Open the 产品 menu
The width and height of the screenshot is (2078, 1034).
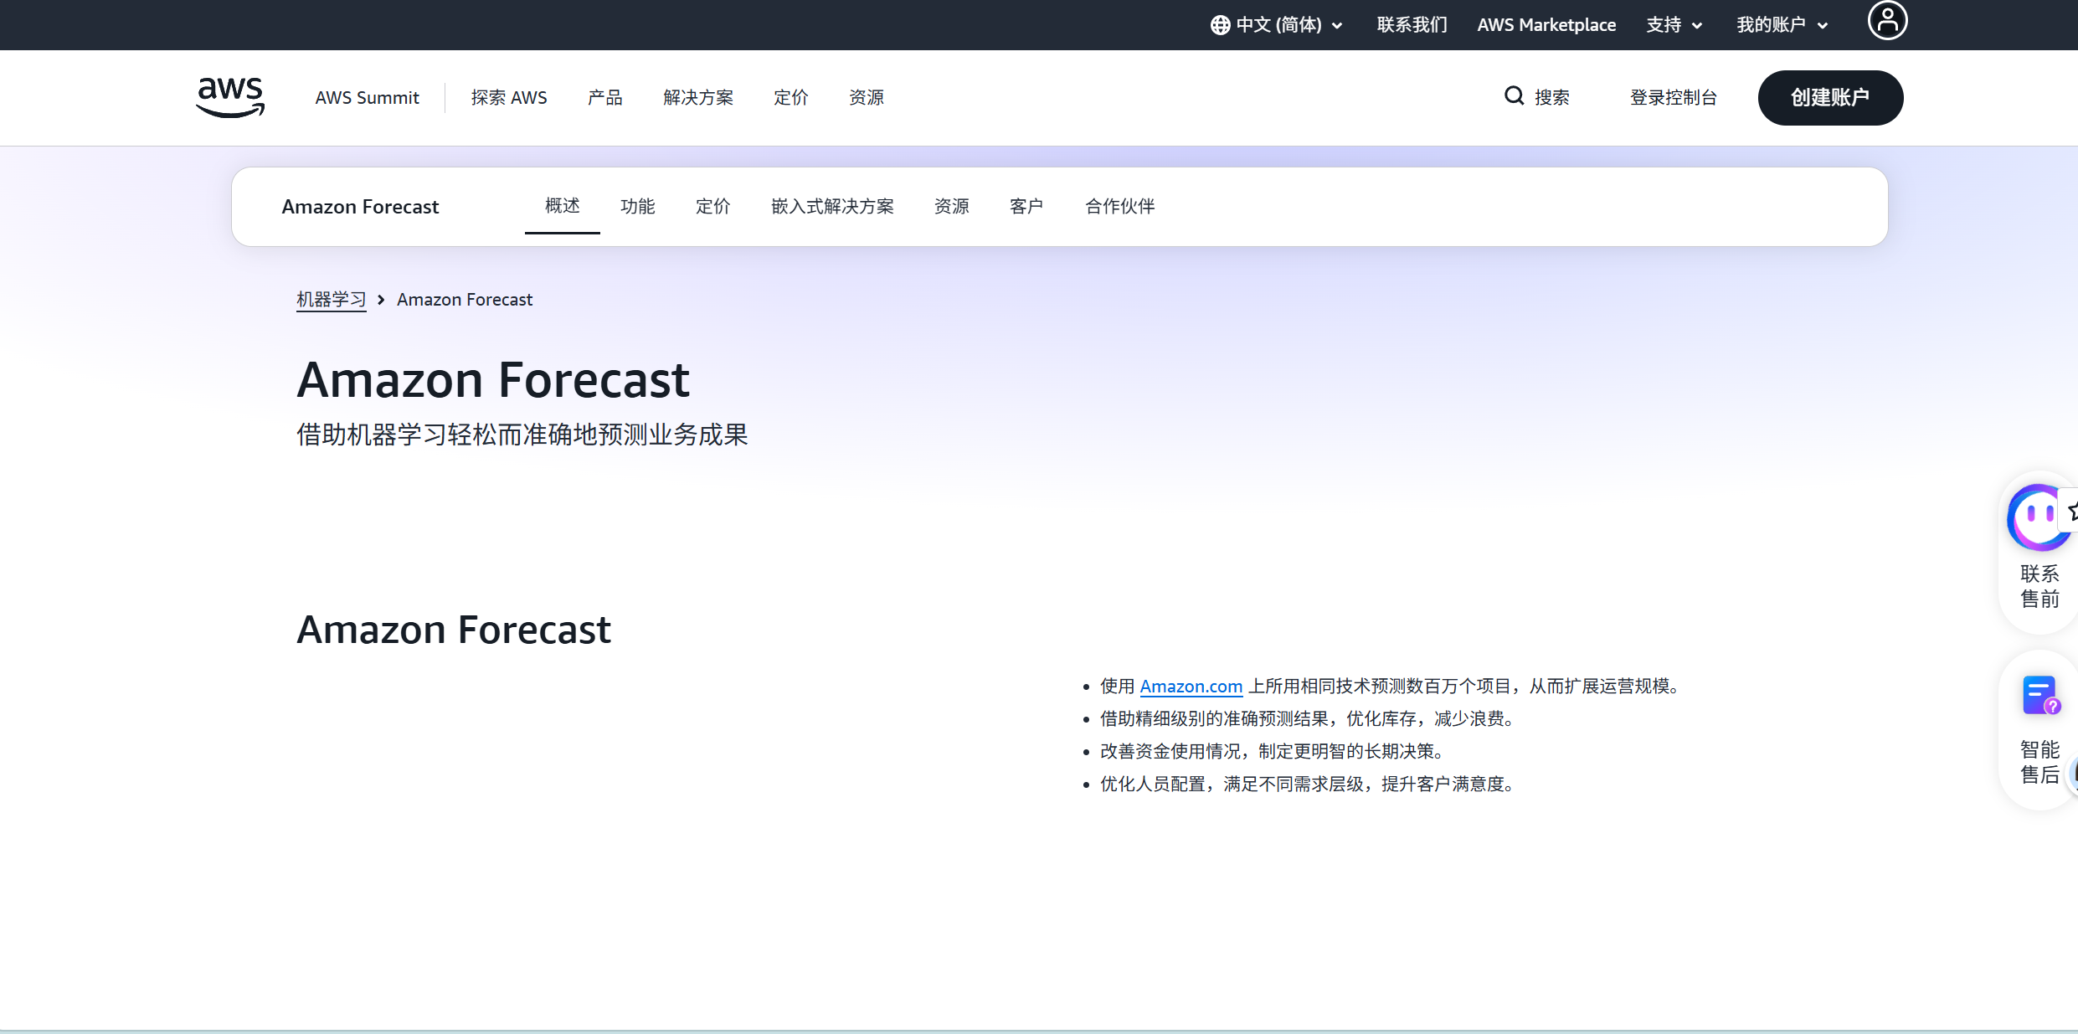click(x=604, y=98)
